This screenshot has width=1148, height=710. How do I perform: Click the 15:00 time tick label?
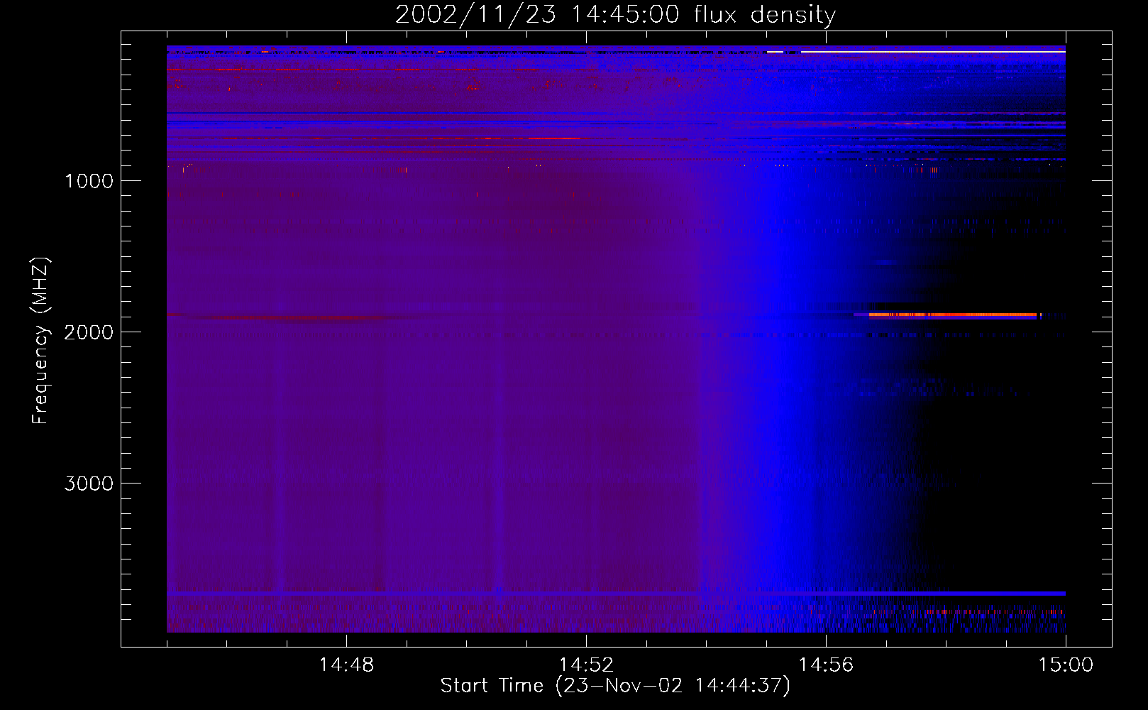1066,665
